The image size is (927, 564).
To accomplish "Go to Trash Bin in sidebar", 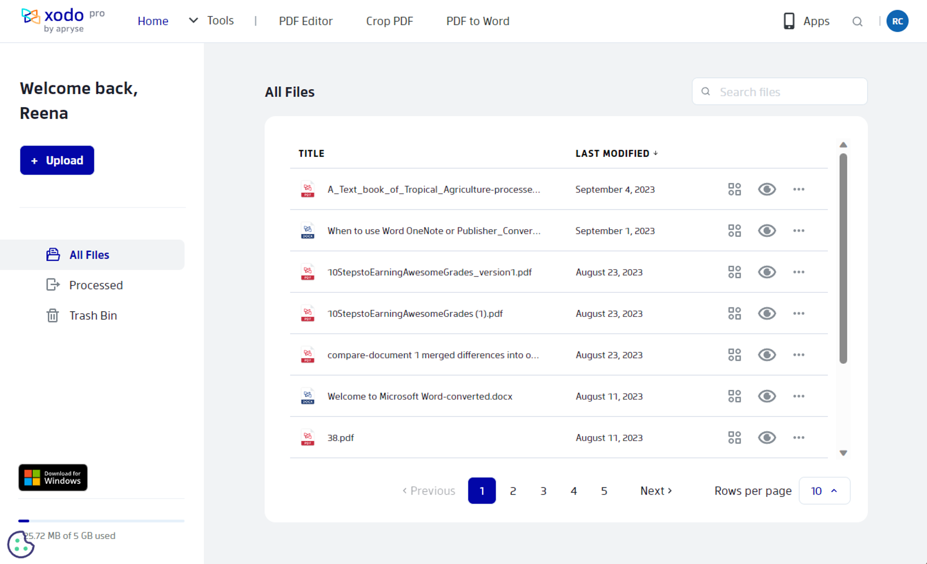I will point(93,316).
